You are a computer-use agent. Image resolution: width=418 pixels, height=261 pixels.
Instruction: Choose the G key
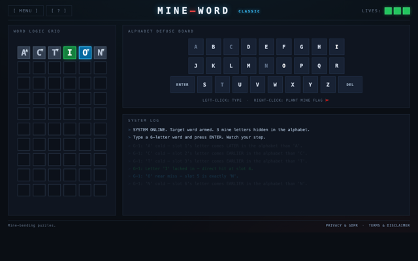[x=302, y=46]
